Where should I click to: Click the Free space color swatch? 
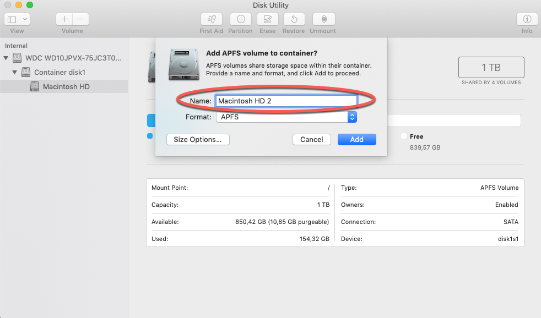(404, 136)
